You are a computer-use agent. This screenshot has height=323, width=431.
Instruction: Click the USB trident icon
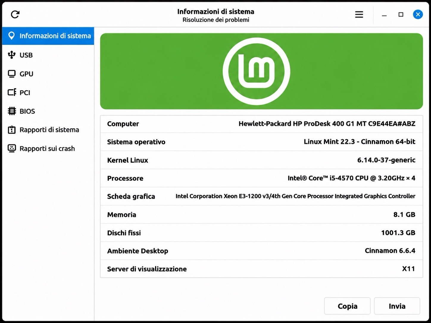12,55
